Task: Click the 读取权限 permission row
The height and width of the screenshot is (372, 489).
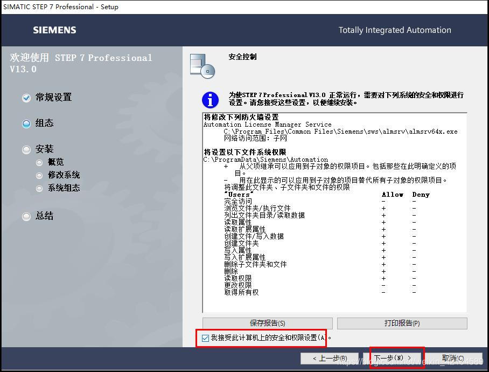Action: pyautogui.click(x=320, y=278)
